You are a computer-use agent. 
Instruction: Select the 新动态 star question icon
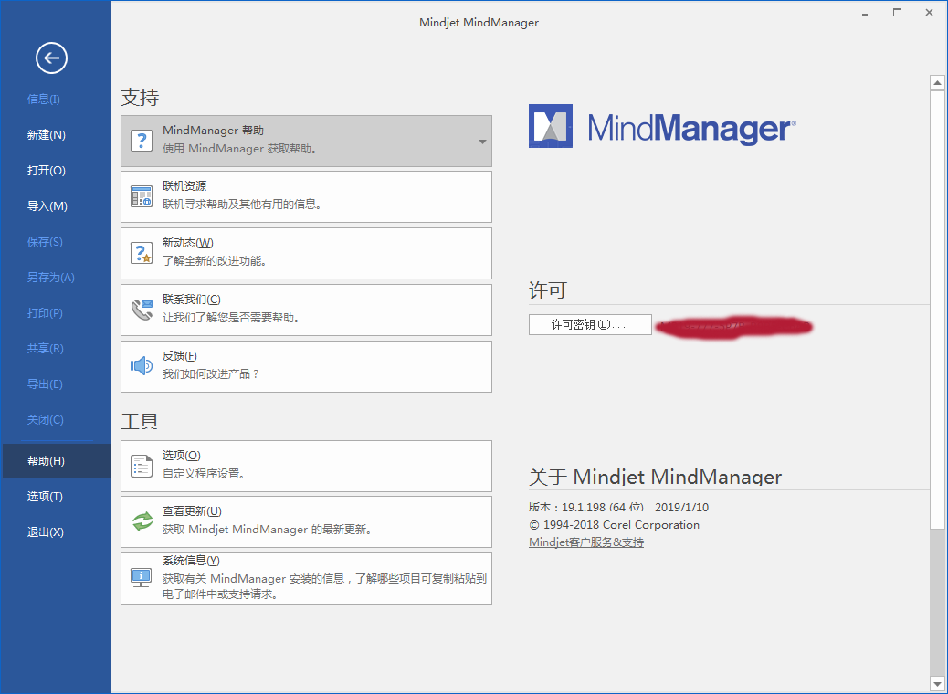[x=142, y=252]
